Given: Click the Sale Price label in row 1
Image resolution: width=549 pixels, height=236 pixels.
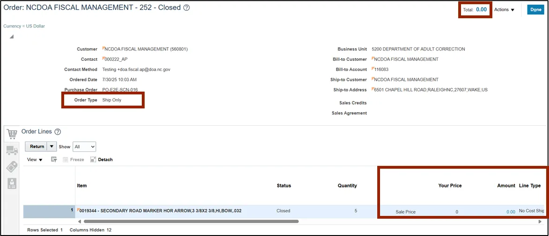Looking at the screenshot, I should tap(405, 212).
